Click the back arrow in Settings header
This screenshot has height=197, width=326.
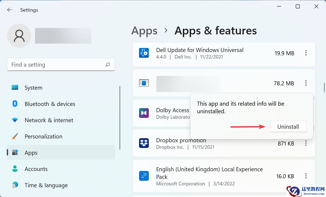[10, 10]
